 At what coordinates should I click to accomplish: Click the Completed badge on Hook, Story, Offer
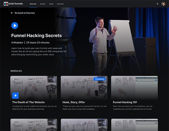[x=100, y=79]
